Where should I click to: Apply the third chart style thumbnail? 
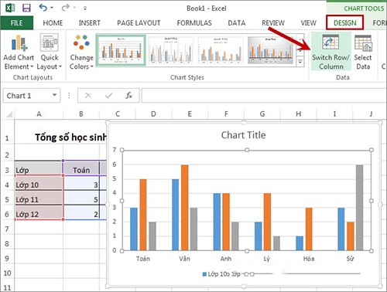220,50
